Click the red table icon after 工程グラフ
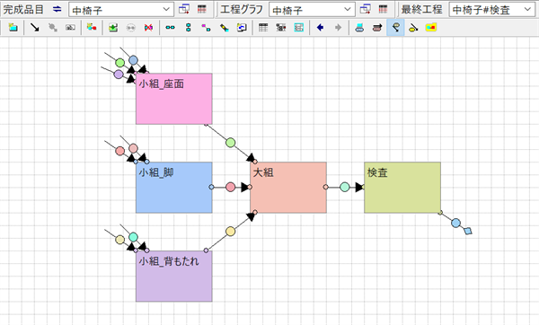The image size is (539, 325). click(x=383, y=9)
